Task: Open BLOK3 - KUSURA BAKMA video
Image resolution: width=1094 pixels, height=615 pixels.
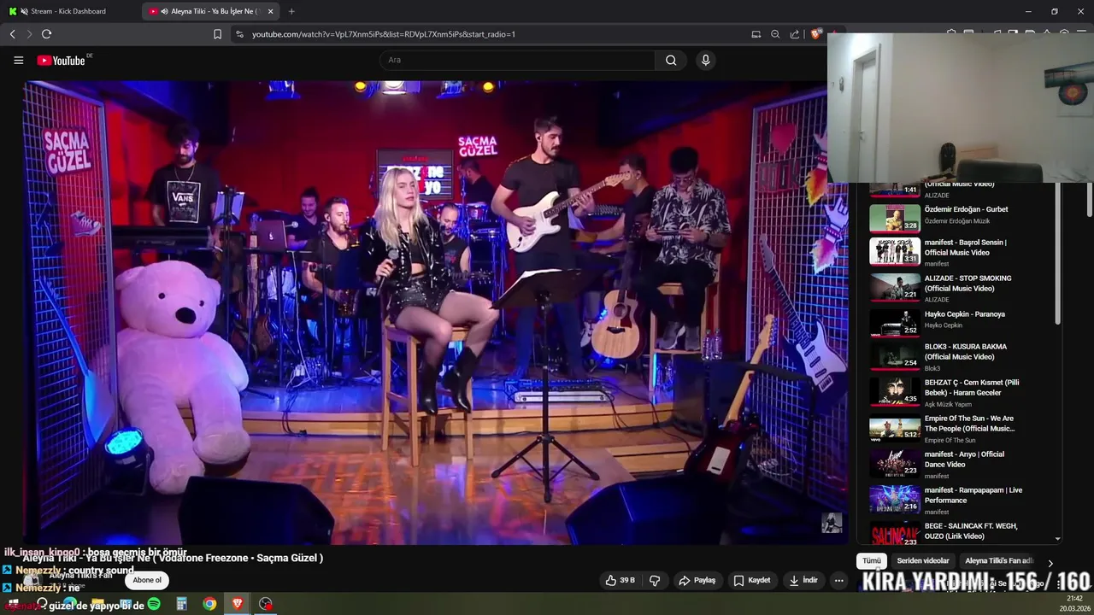Action: (966, 351)
